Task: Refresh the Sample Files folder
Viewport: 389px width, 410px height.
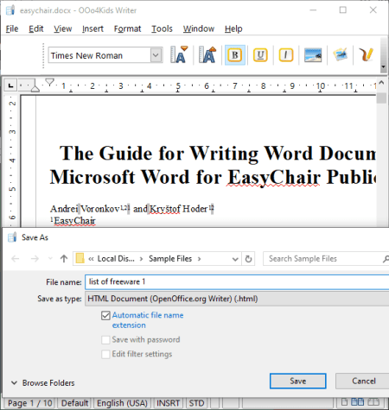Action: coord(248,259)
